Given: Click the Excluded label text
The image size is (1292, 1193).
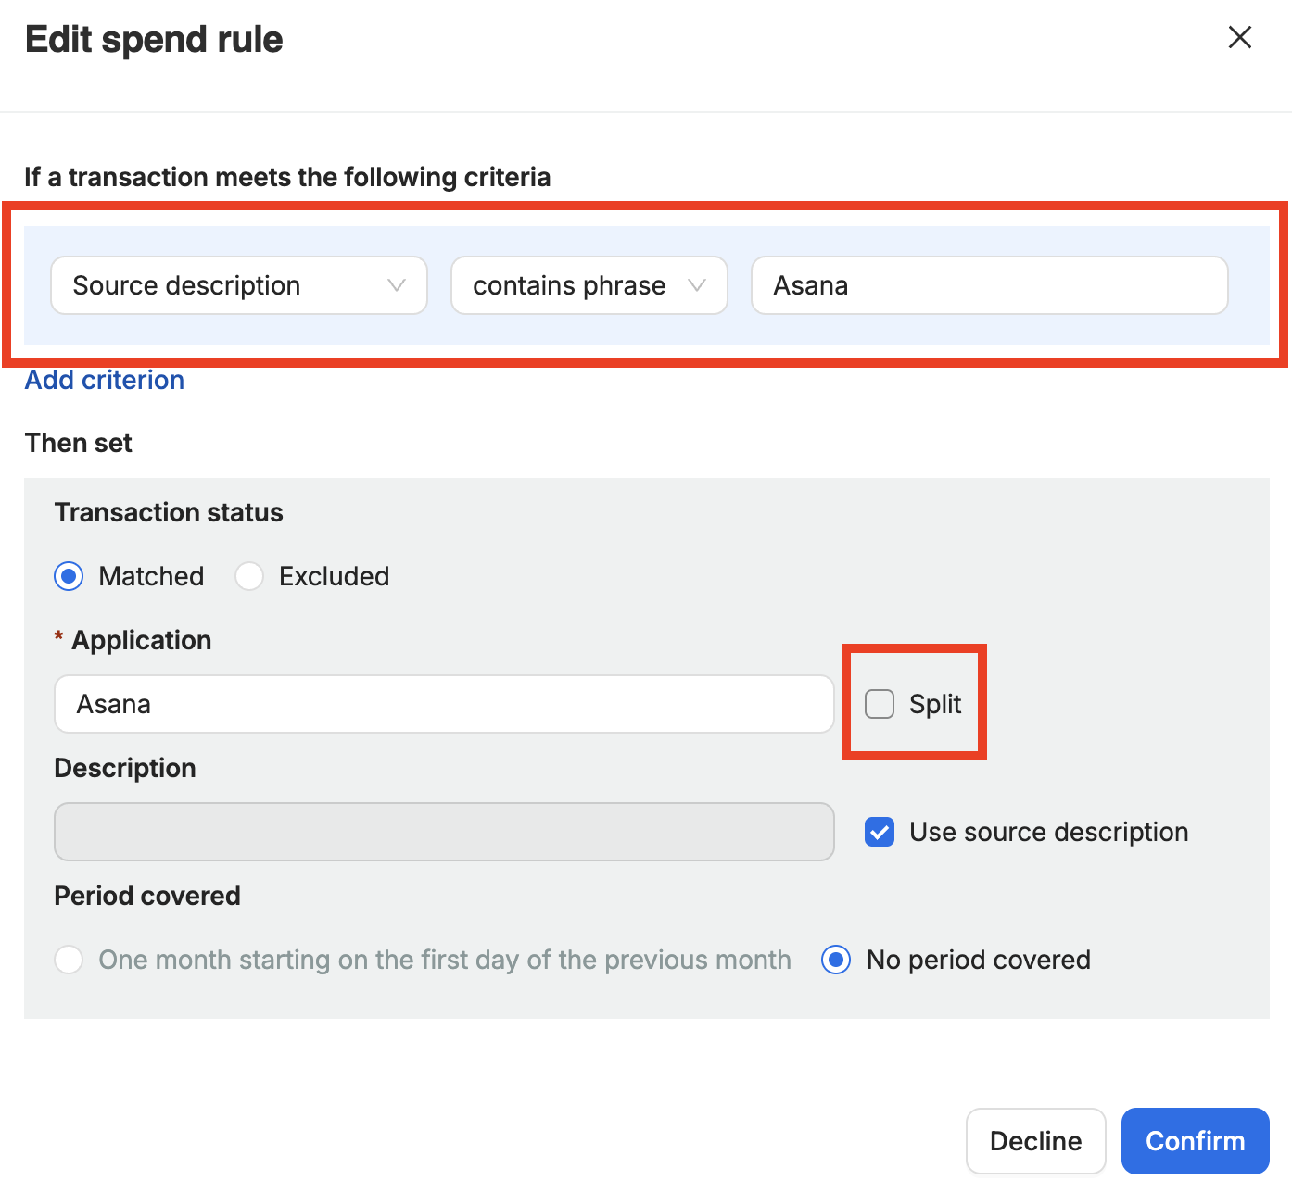Looking at the screenshot, I should coord(334,576).
